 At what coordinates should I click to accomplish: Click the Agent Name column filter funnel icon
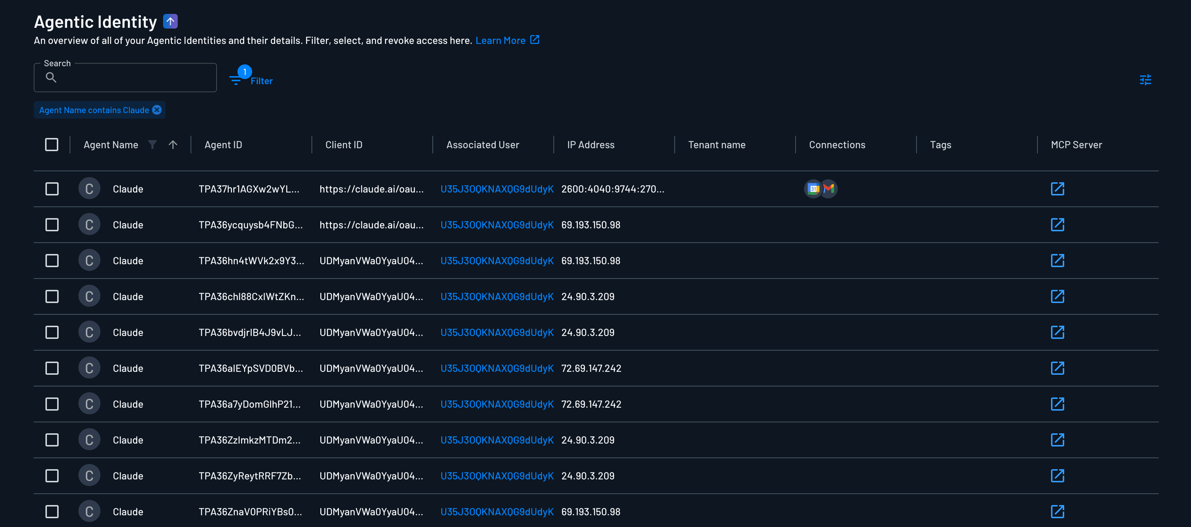pyautogui.click(x=152, y=145)
